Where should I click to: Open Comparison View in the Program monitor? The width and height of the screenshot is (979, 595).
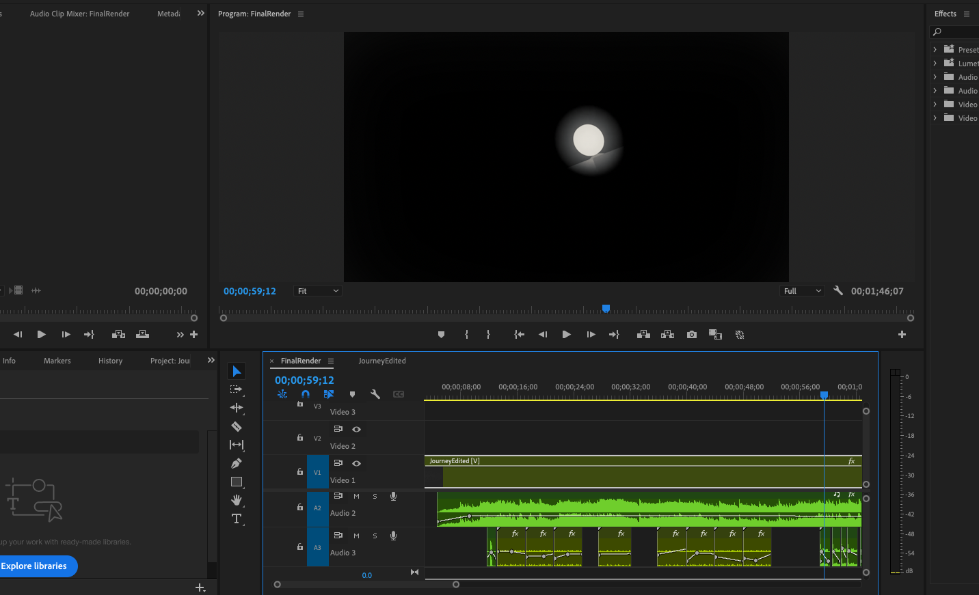pos(715,335)
